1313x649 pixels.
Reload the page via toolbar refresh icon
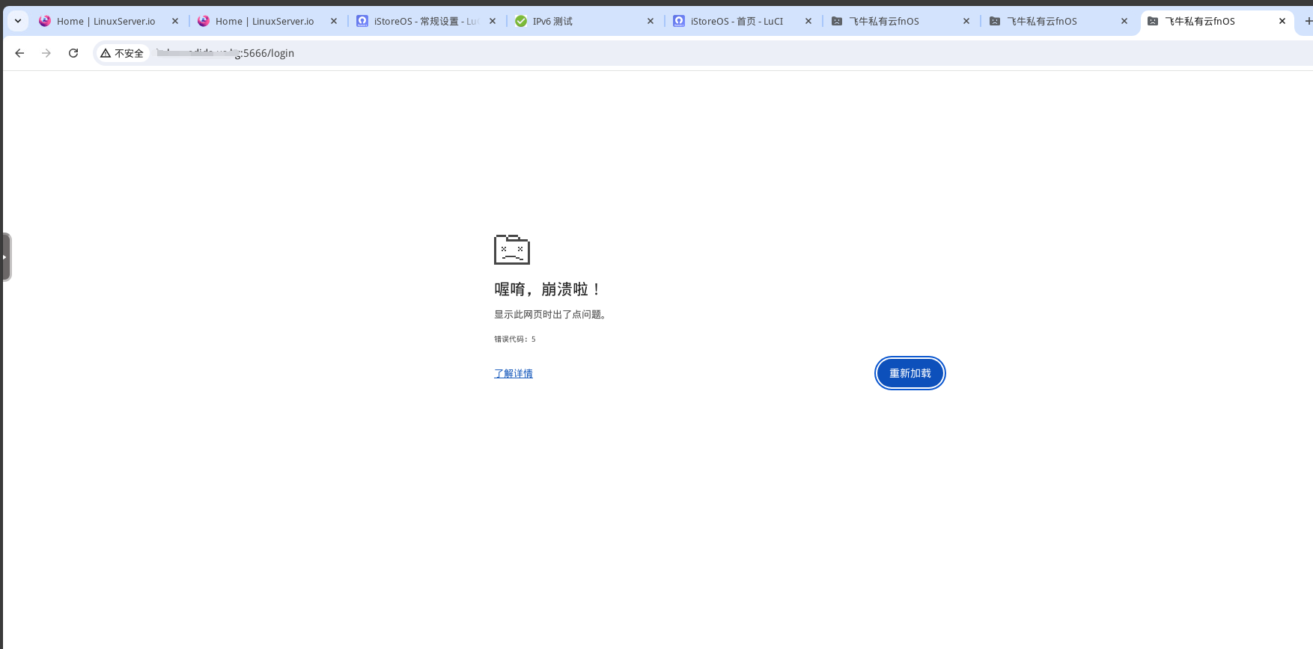pos(73,53)
